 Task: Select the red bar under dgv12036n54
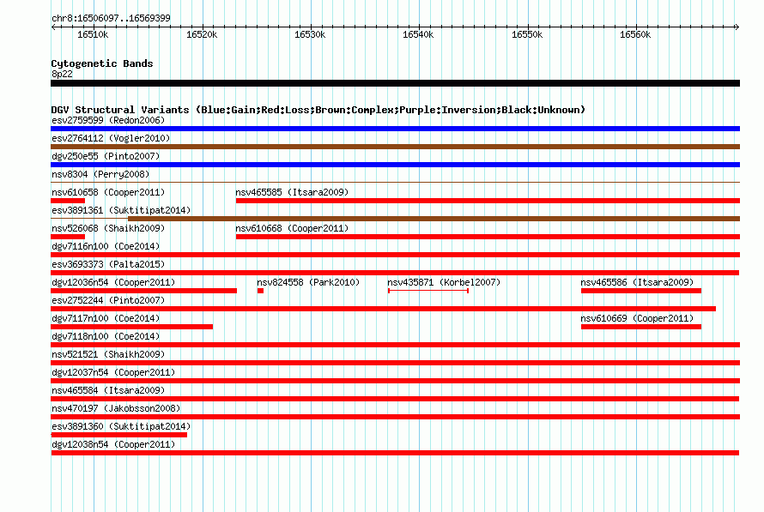coord(143,291)
